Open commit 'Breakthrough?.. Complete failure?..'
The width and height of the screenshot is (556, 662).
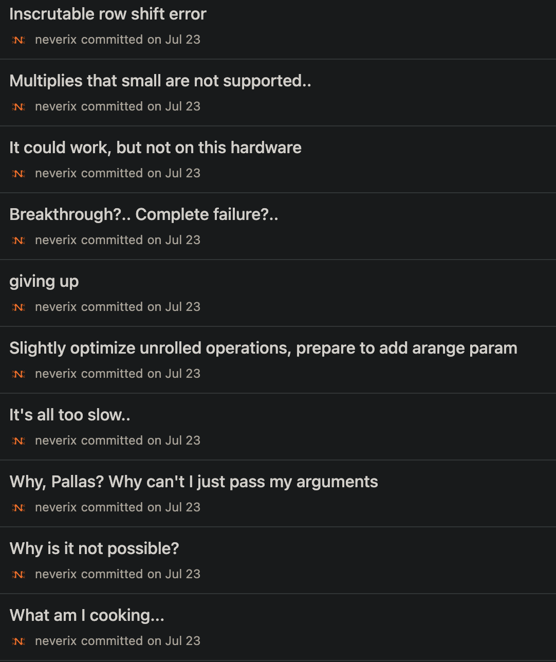pyautogui.click(x=144, y=214)
